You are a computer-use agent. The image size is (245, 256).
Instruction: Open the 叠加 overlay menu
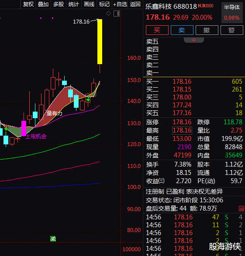pos(43,4)
